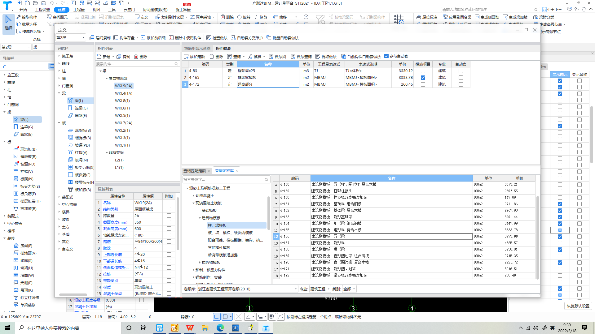Collapse the 屋面框架梁 tree node

(107, 79)
